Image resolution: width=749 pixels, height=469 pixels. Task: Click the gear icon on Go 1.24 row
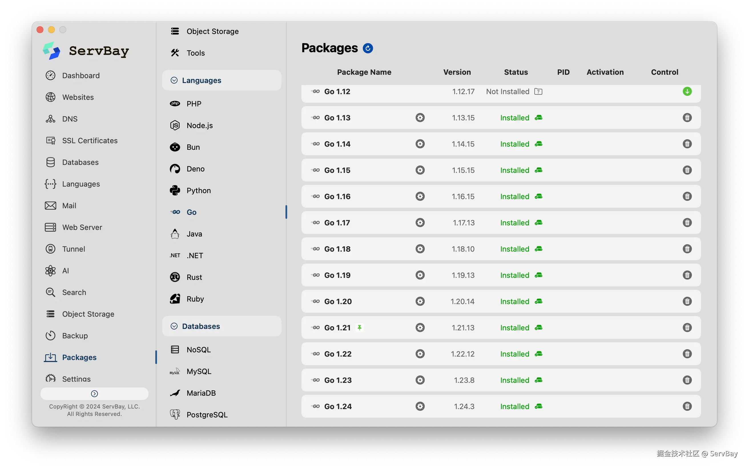pyautogui.click(x=420, y=406)
